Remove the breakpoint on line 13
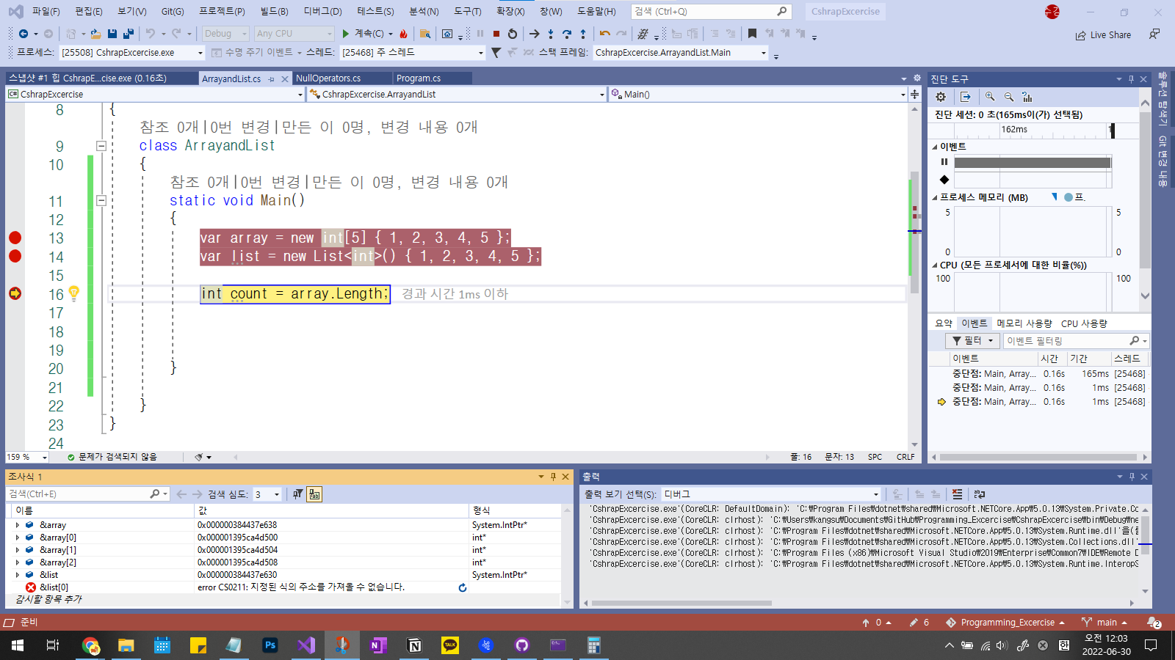The image size is (1175, 660). click(x=15, y=238)
